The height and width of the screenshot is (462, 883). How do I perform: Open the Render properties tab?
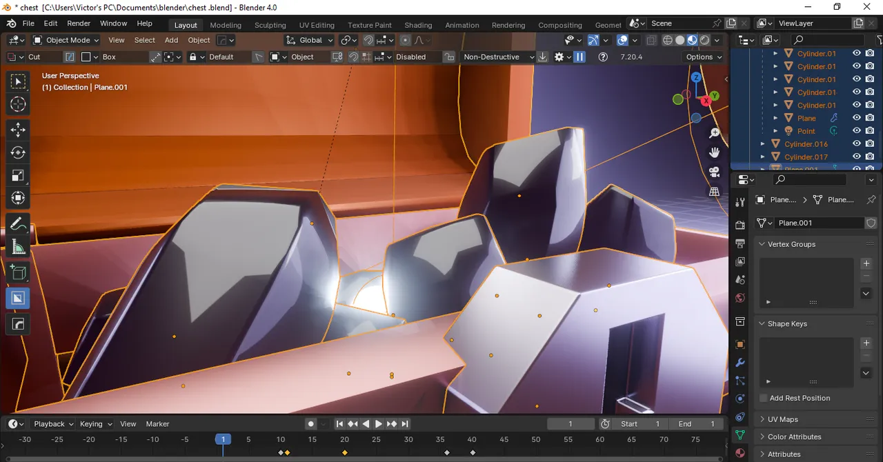(740, 225)
